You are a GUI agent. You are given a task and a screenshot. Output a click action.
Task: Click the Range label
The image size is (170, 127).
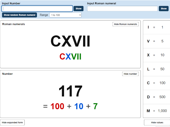tap(44, 15)
